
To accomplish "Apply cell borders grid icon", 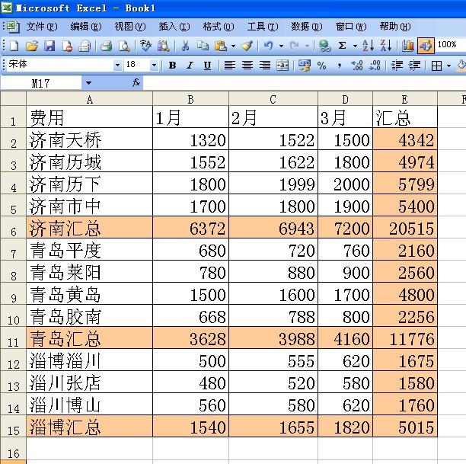I will [436, 66].
